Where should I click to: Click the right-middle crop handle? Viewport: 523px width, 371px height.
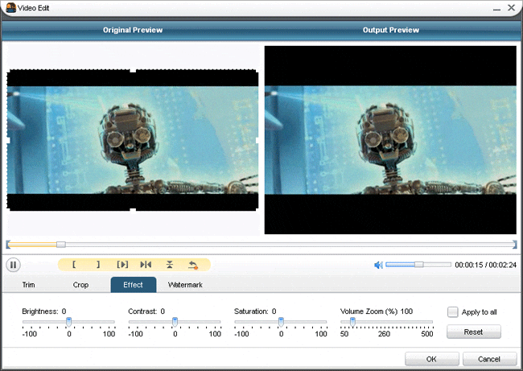coord(257,141)
